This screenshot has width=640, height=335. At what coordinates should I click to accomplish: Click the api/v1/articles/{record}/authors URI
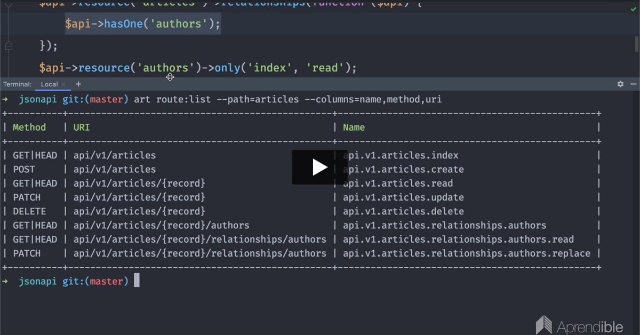[161, 225]
